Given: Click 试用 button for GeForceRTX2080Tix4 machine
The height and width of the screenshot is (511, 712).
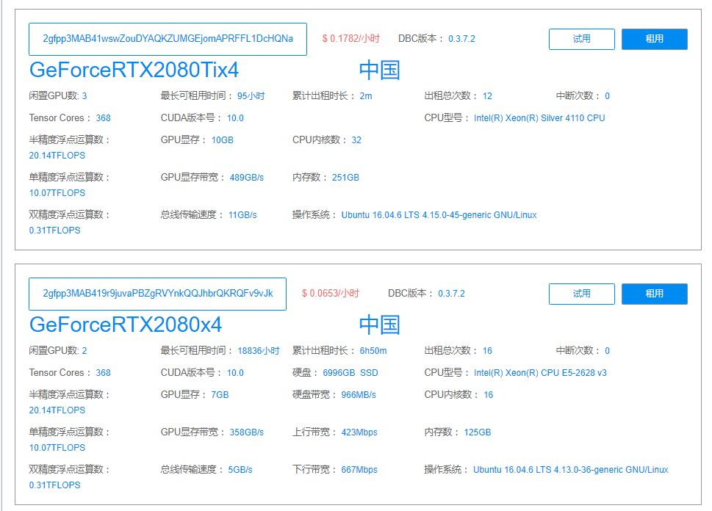Looking at the screenshot, I should (582, 39).
